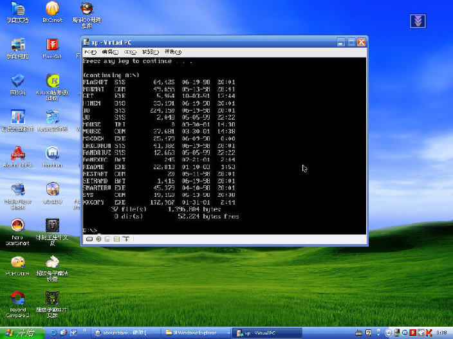
Task: Click the 'bytes free' line in console
Action: (x=176, y=216)
